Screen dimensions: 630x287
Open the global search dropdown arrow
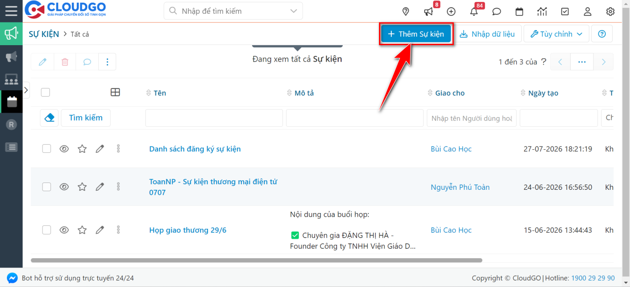[x=294, y=10]
